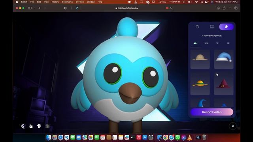Click the Record video button
The height and width of the screenshot is (142, 253).
tap(212, 112)
